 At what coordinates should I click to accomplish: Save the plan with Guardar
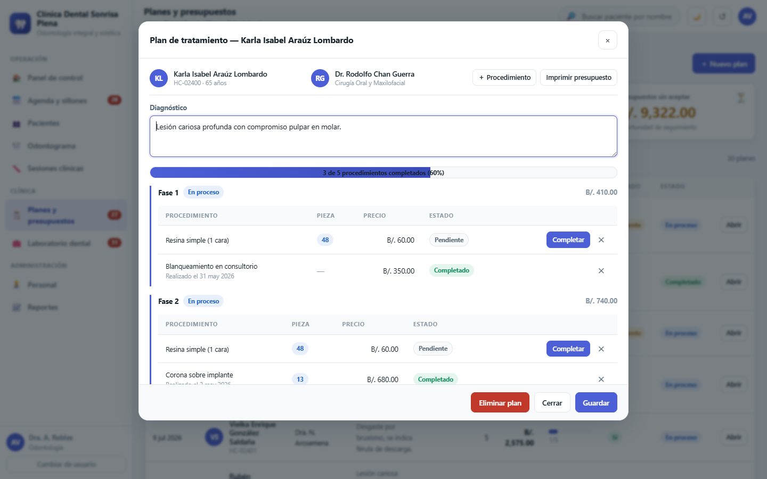click(596, 403)
